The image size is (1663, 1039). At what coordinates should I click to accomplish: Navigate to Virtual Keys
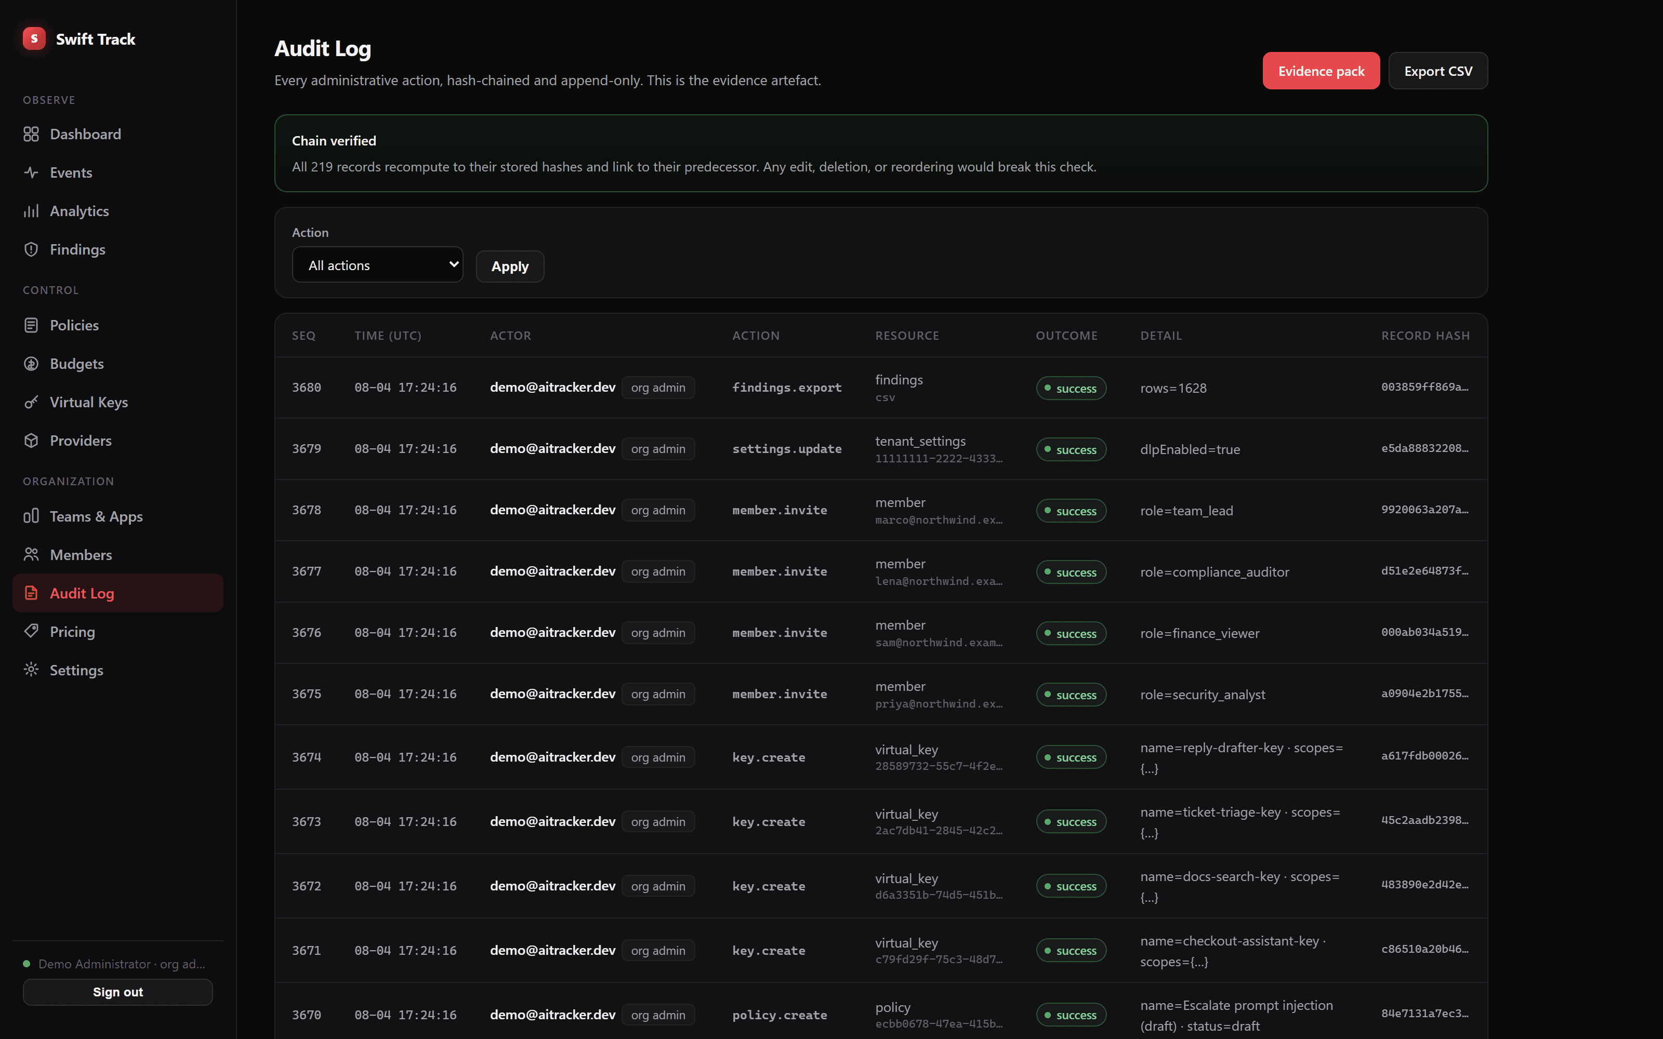[117, 402]
